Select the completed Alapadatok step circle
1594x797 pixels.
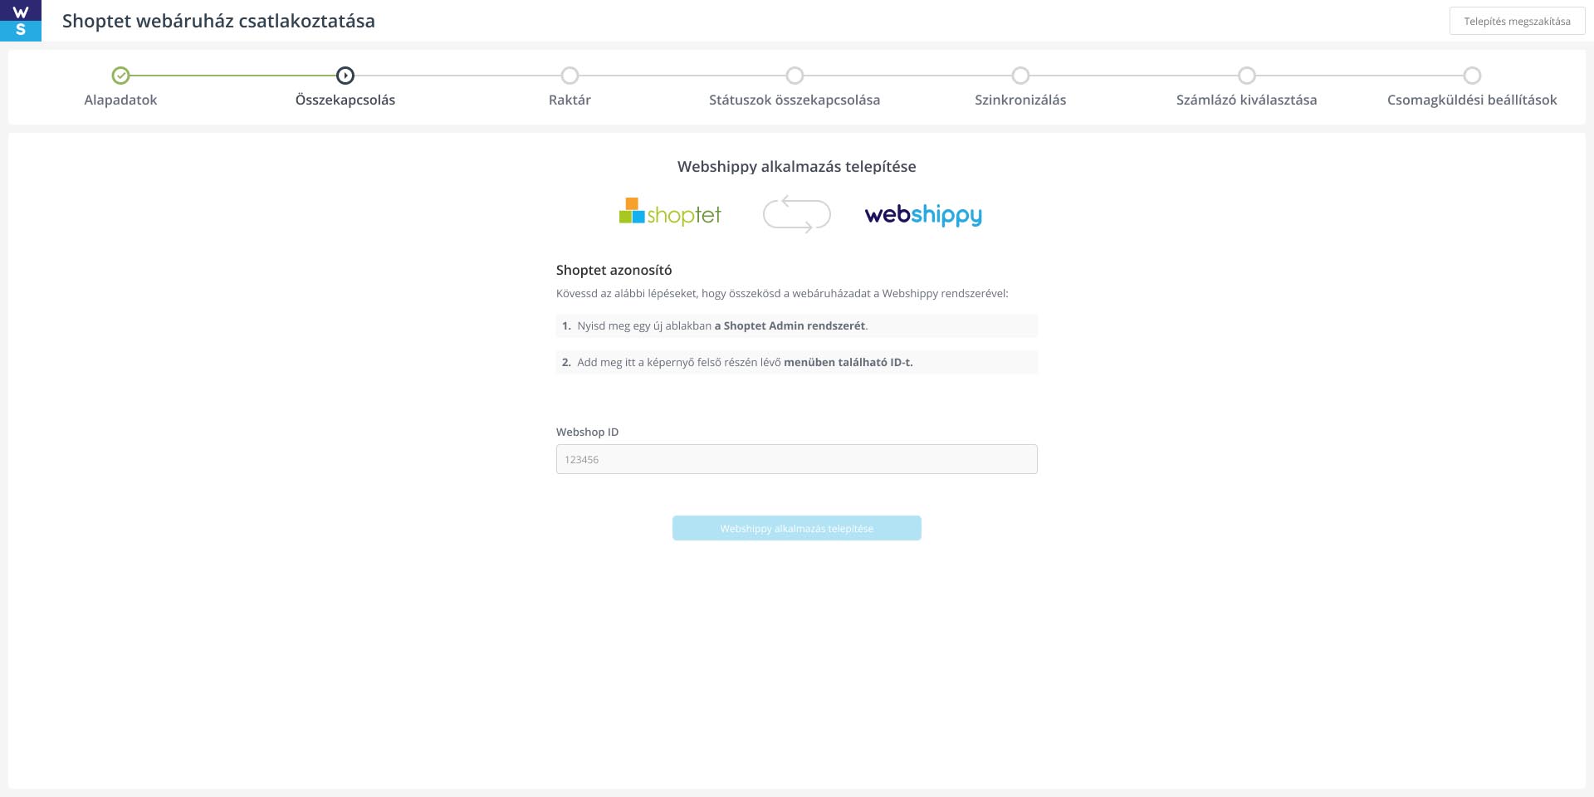(x=120, y=76)
